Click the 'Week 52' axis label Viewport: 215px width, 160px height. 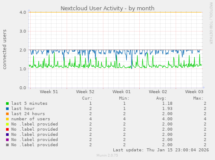(x=85, y=92)
